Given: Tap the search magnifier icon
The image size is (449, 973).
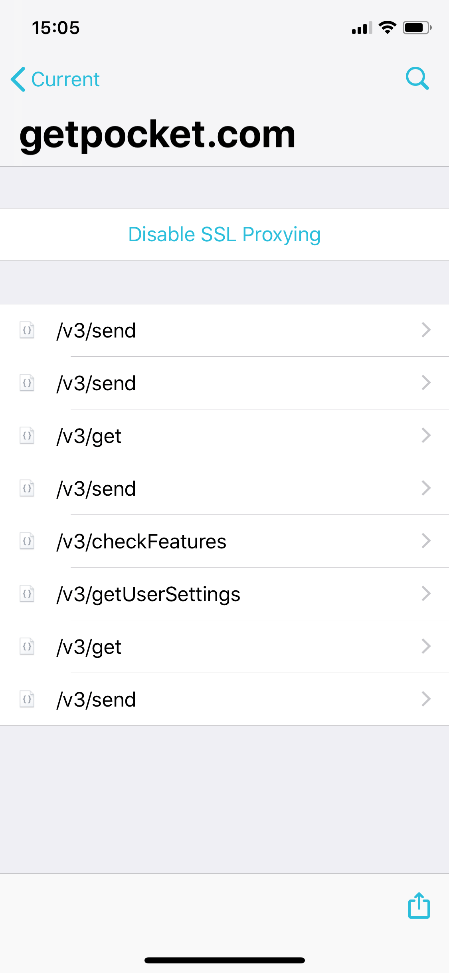Looking at the screenshot, I should (417, 78).
